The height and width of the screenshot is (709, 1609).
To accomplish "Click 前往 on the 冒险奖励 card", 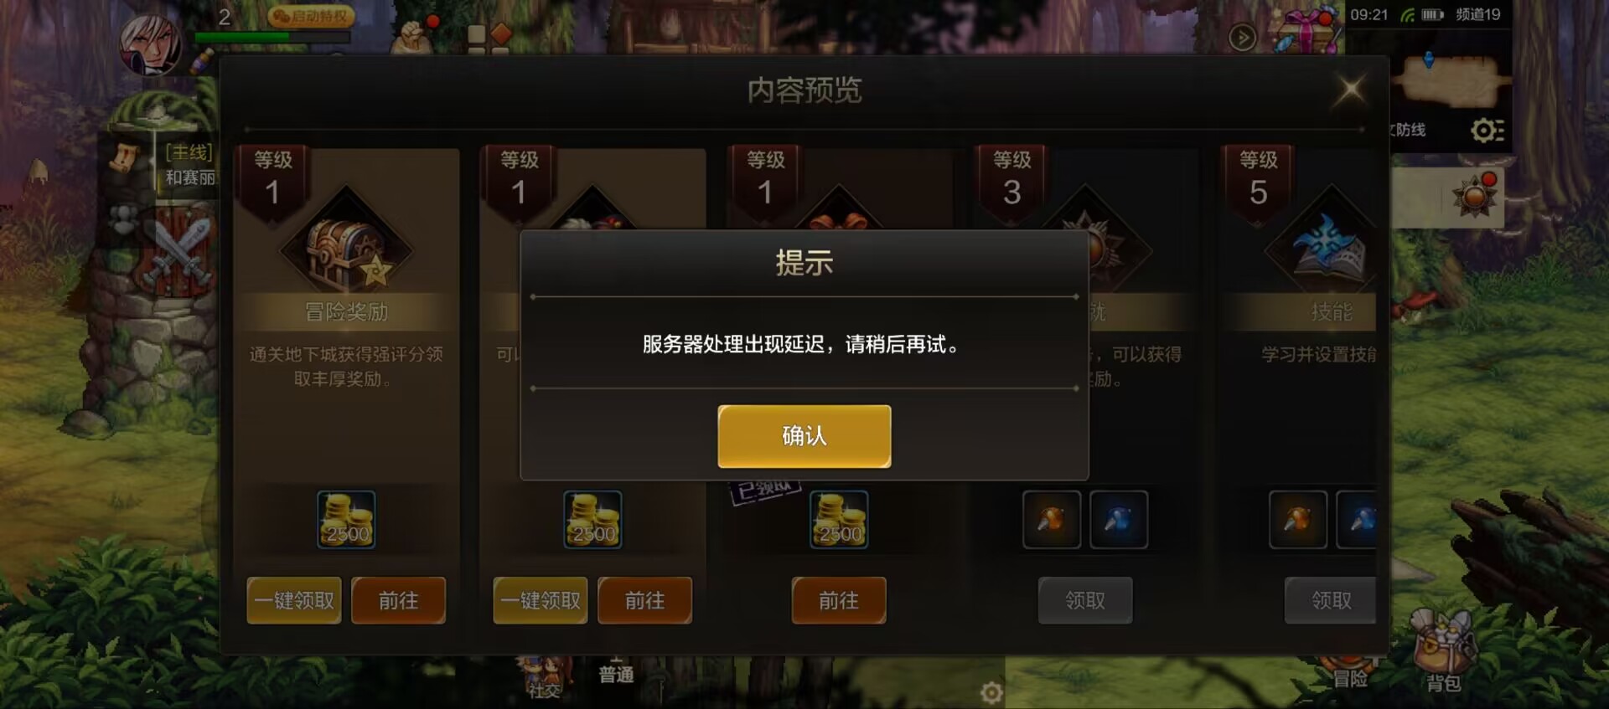I will tap(398, 600).
